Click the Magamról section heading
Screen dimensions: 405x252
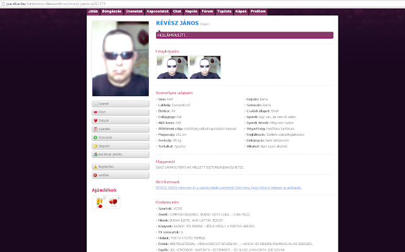pos(165,162)
